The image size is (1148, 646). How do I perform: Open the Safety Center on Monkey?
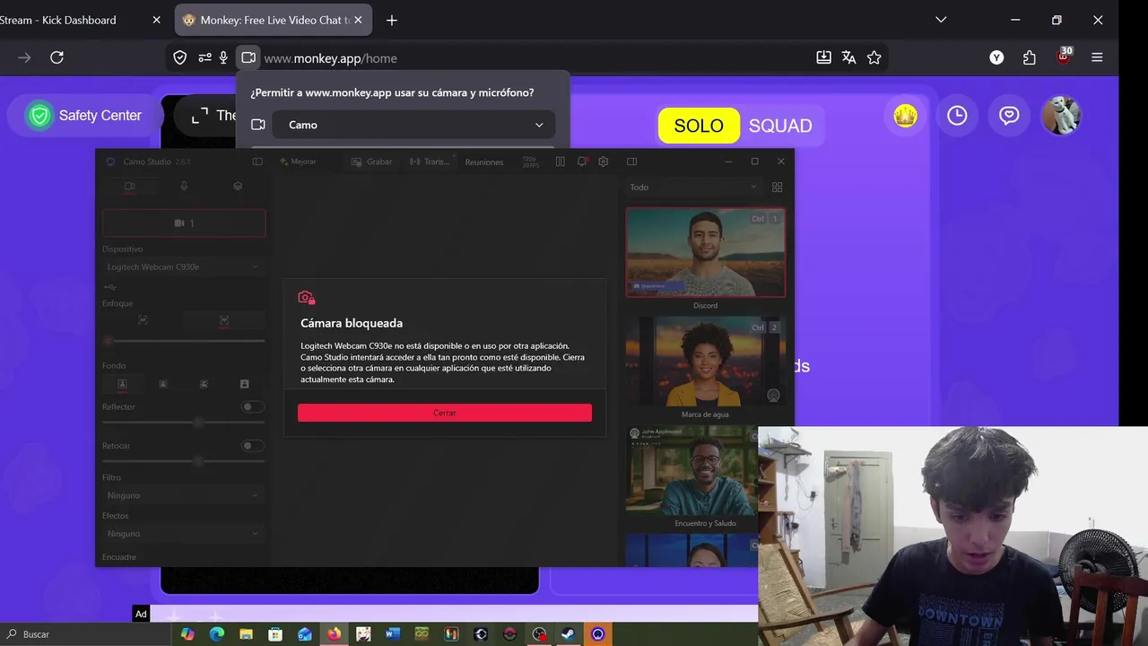(85, 115)
